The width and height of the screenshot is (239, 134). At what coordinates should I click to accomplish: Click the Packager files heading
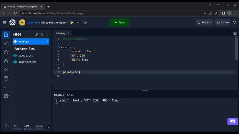click(x=24, y=49)
